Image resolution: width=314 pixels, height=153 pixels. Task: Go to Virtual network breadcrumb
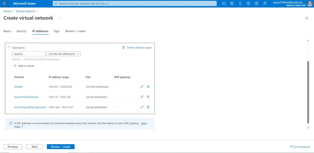tap(25, 11)
